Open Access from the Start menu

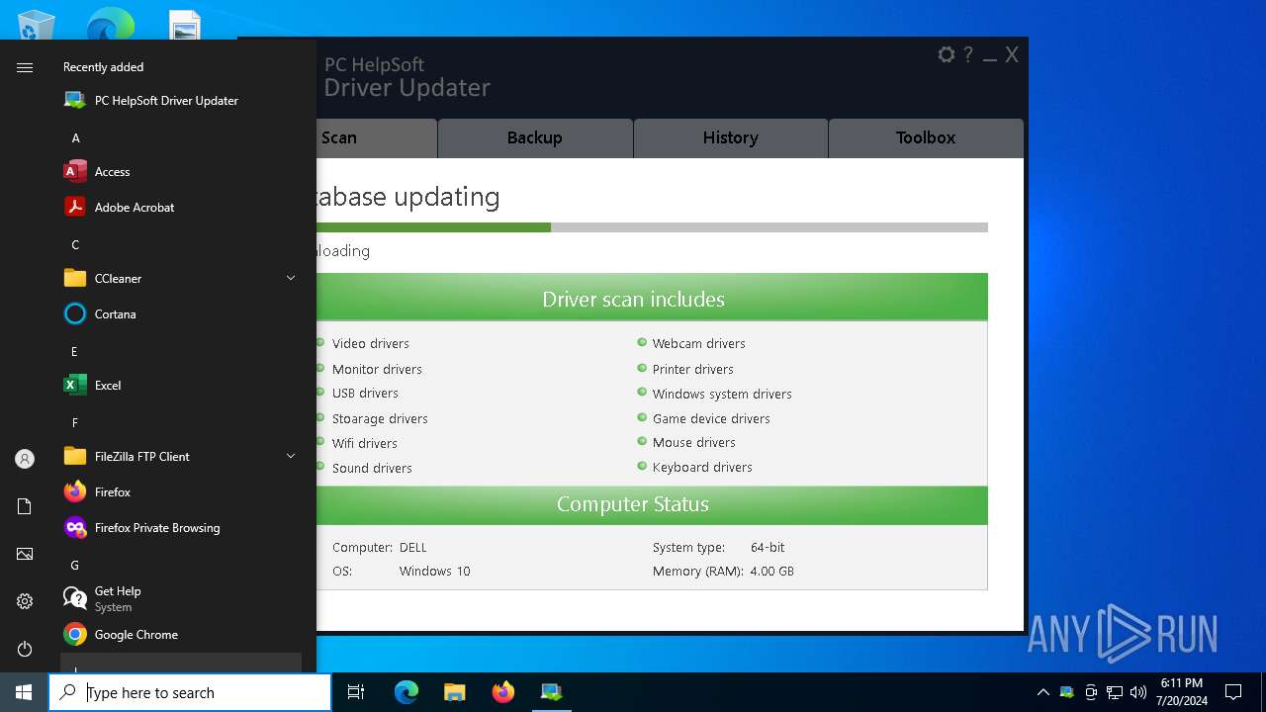(x=180, y=172)
